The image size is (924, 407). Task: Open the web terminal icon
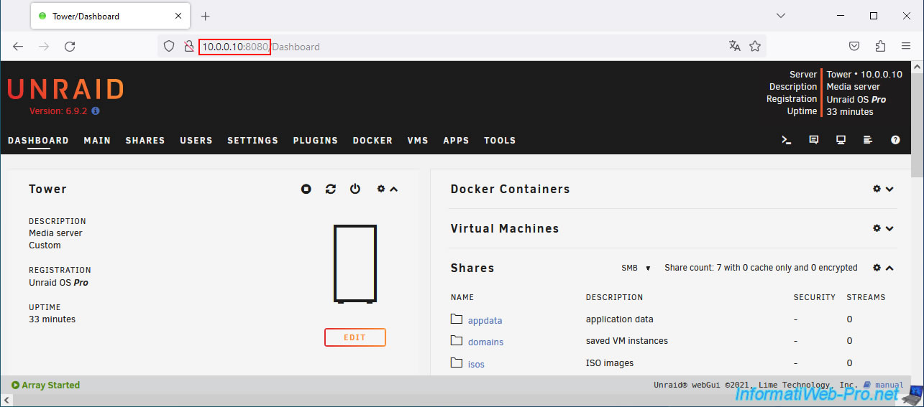787,140
